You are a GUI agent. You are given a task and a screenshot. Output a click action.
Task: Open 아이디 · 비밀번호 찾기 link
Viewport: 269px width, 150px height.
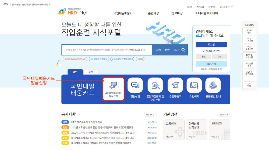click(211, 69)
